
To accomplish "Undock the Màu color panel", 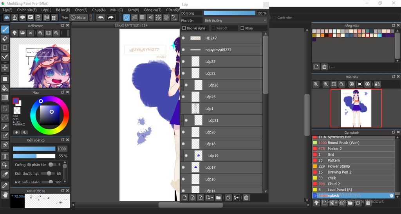I will (x=63, y=92).
